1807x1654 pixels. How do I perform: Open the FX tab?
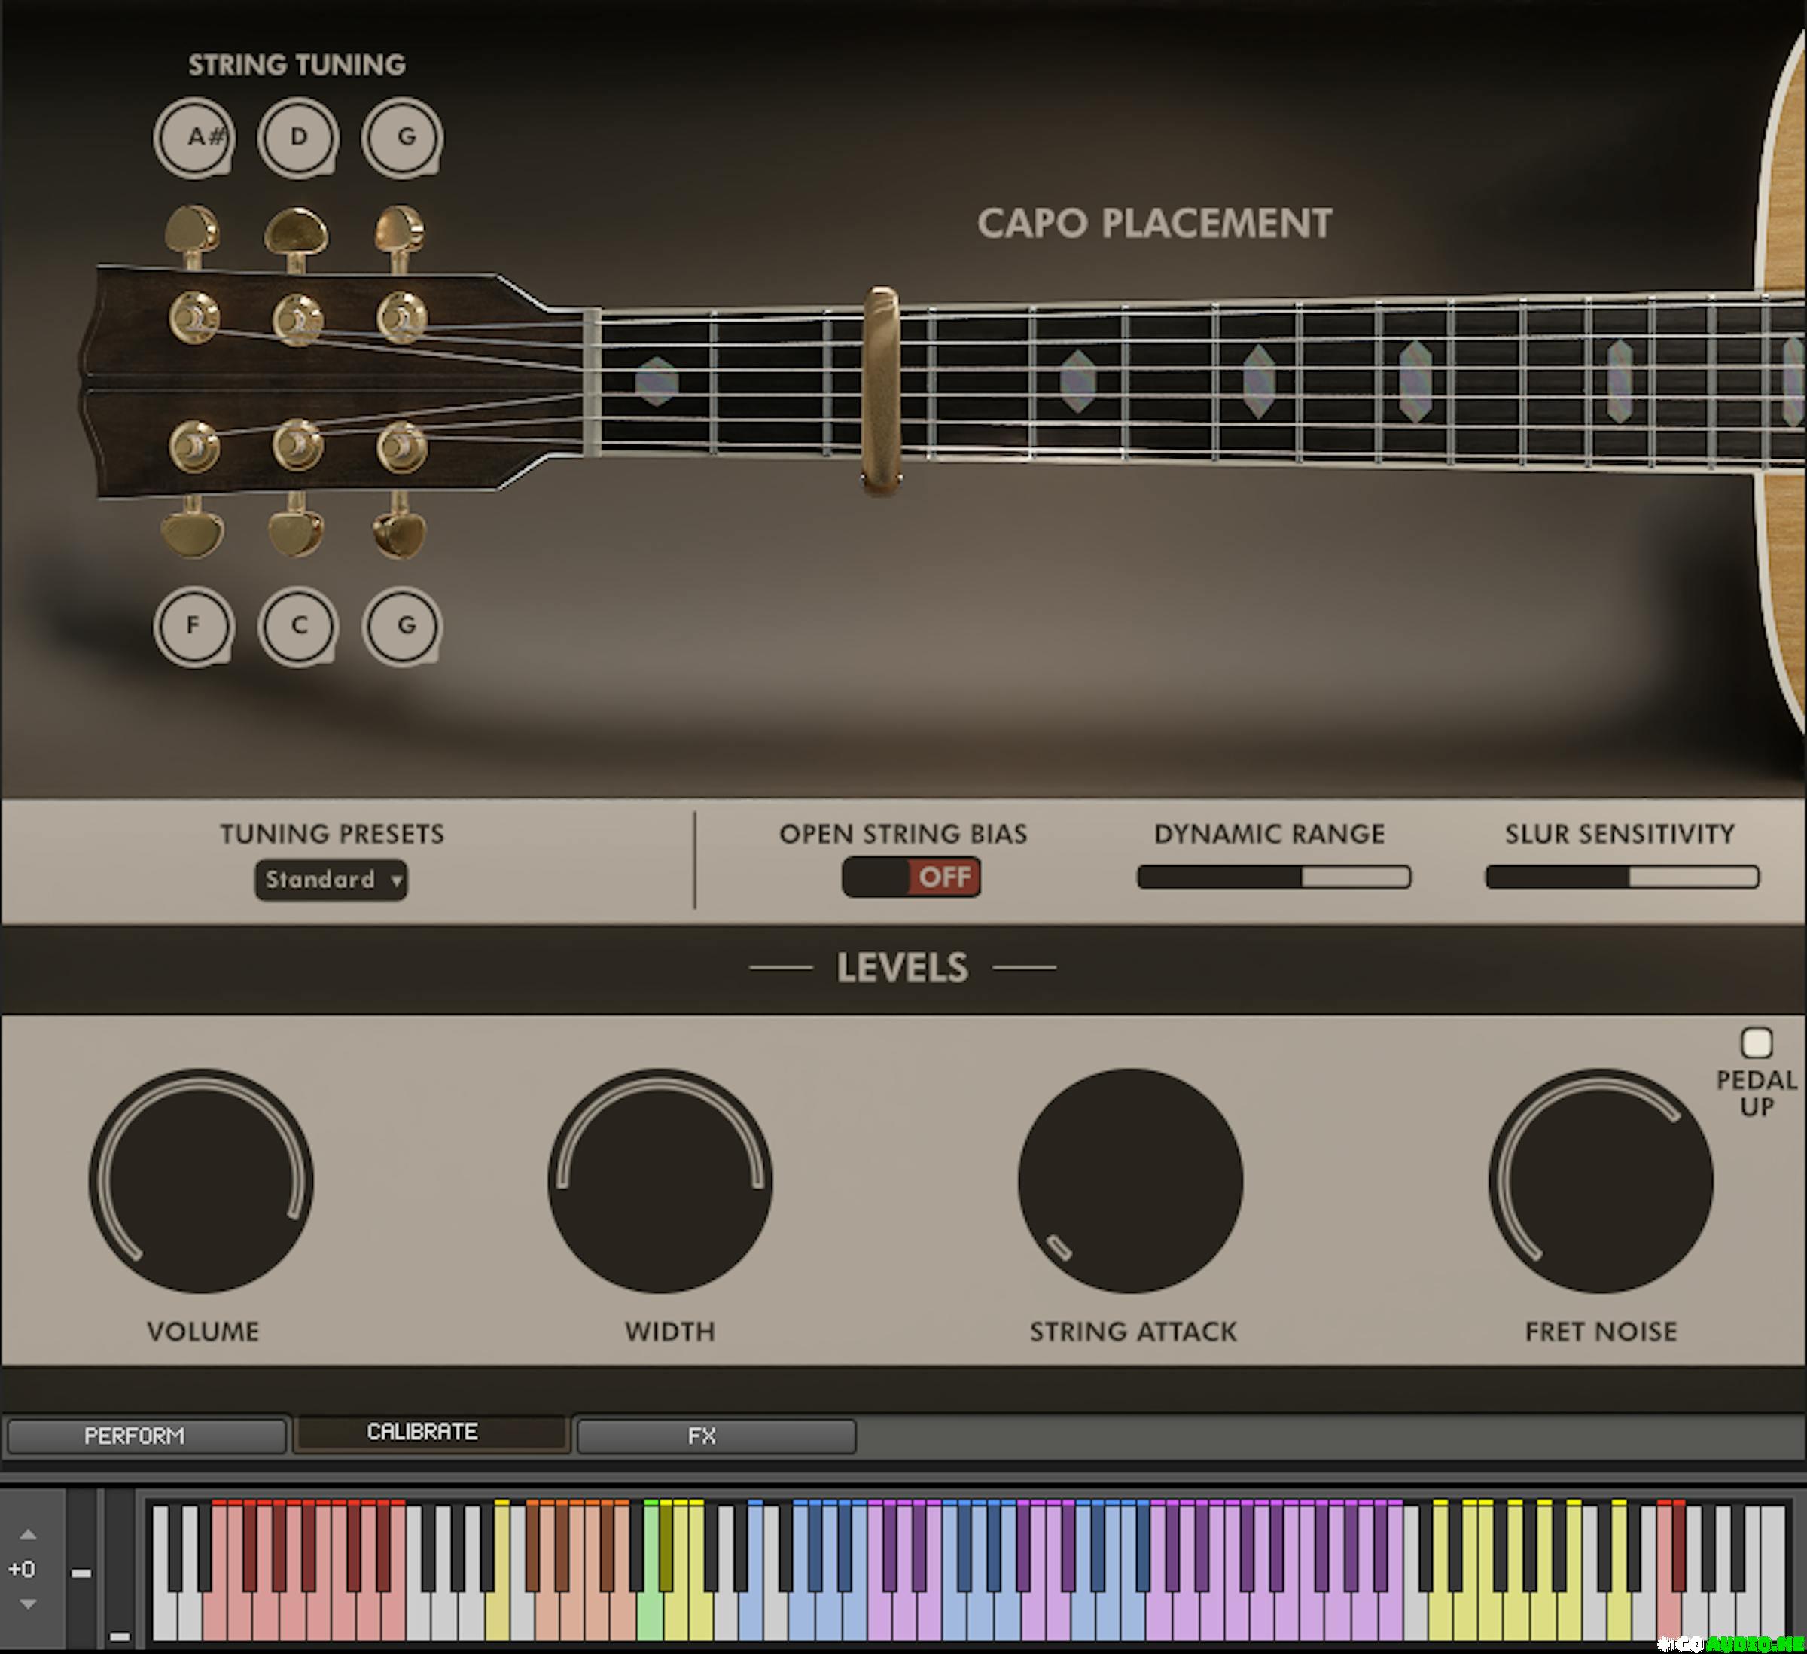(716, 1436)
